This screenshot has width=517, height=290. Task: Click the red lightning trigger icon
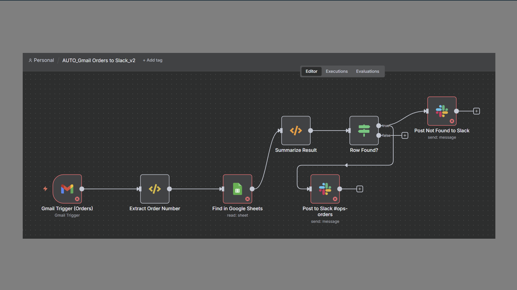tap(45, 189)
